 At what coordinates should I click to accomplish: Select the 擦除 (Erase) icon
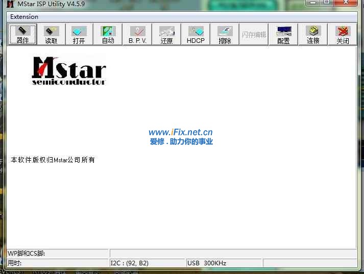(225, 35)
